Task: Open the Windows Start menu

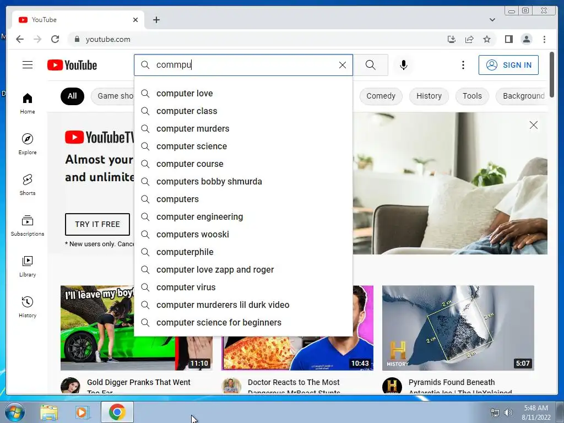Action: 15,412
